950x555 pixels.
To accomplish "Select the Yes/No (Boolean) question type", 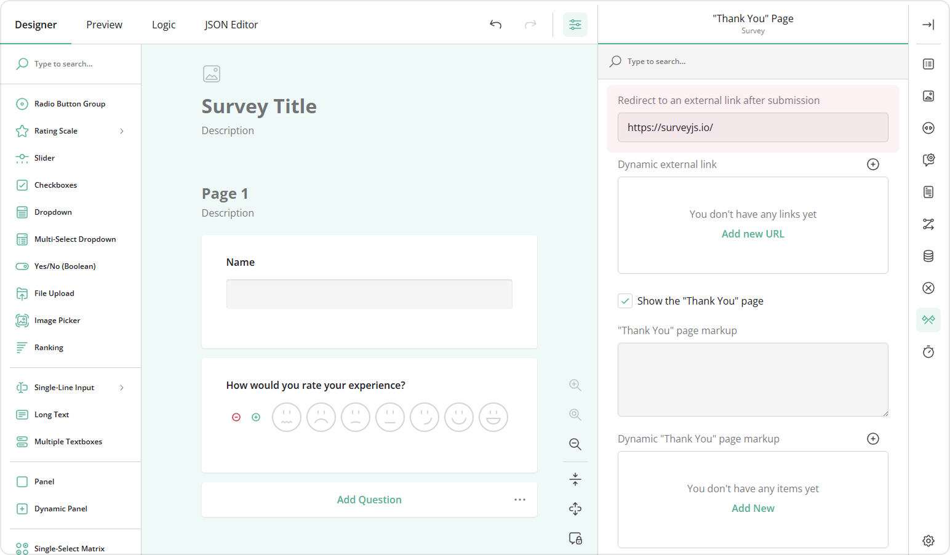I will pyautogui.click(x=65, y=266).
